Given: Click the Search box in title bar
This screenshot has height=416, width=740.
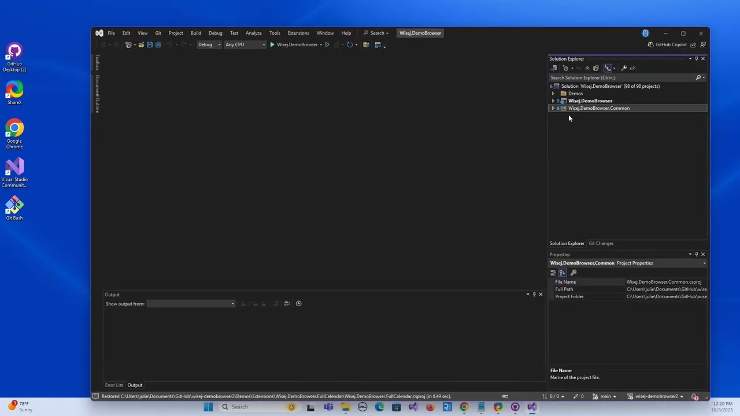Looking at the screenshot, I should [x=376, y=33].
